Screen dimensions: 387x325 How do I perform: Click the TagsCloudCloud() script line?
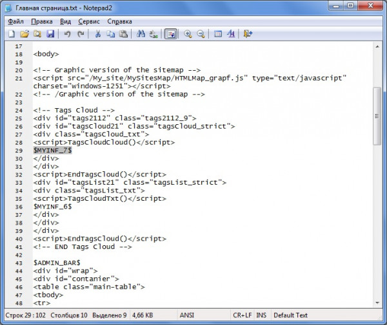tap(104, 142)
